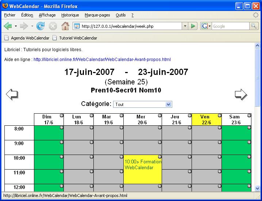Click the Ven 22/6 highlighted day header
The height and width of the screenshot is (201, 262).
tap(207, 120)
